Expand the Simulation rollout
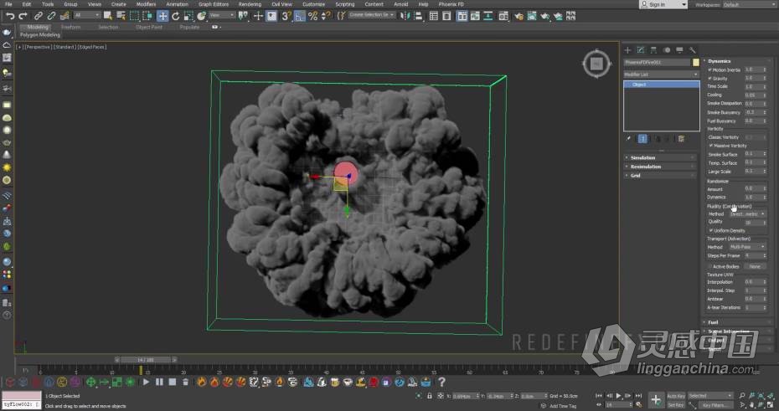 661,158
